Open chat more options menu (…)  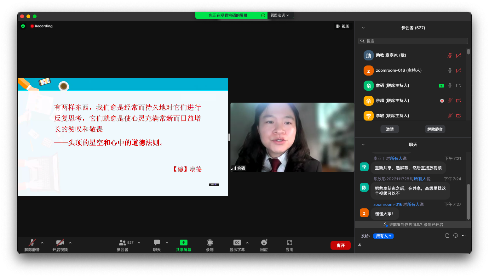tap(464, 235)
